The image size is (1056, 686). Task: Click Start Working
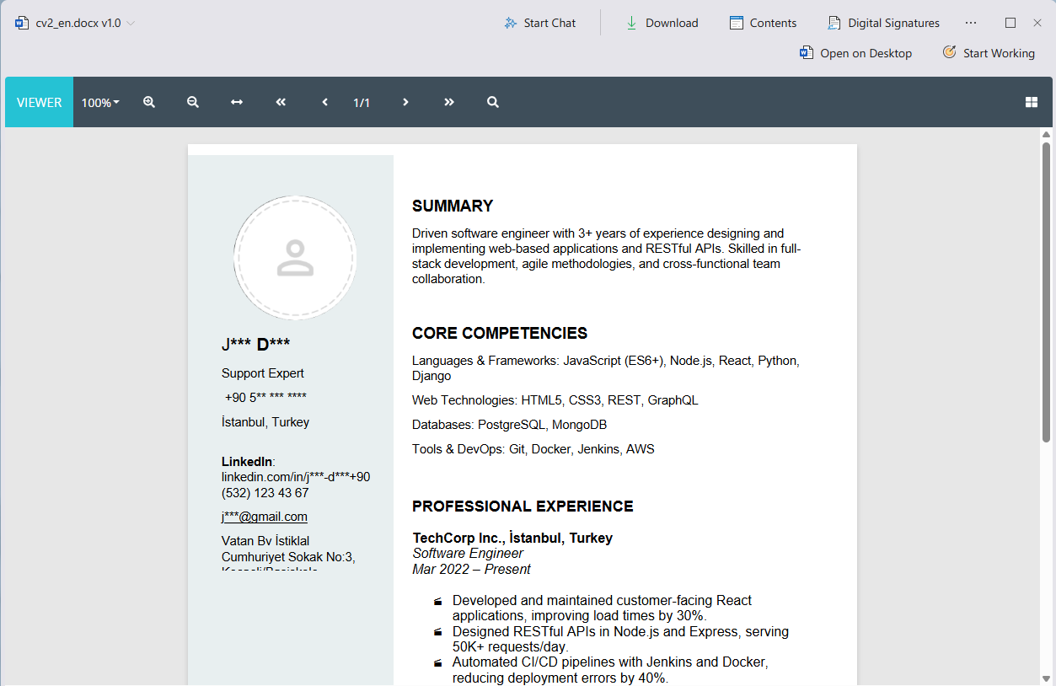989,53
